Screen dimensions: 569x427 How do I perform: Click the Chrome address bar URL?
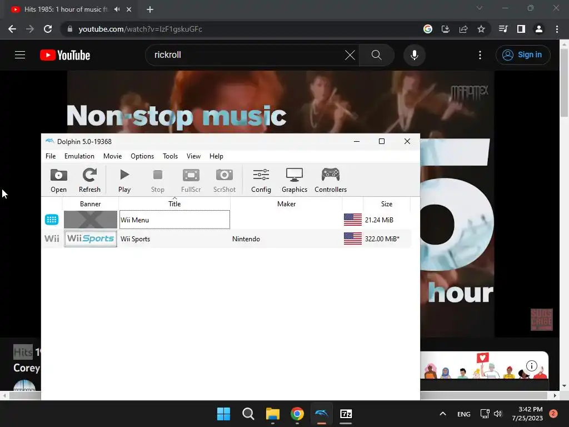[140, 29]
